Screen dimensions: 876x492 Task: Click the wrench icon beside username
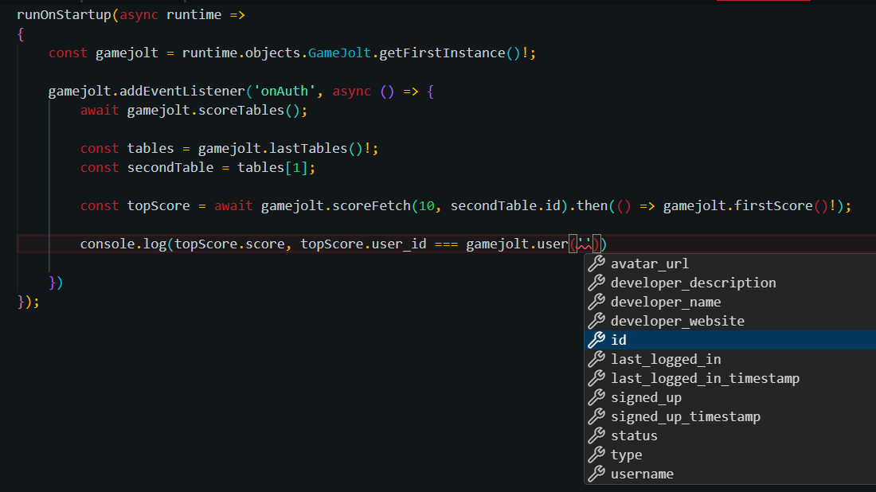tap(596, 474)
